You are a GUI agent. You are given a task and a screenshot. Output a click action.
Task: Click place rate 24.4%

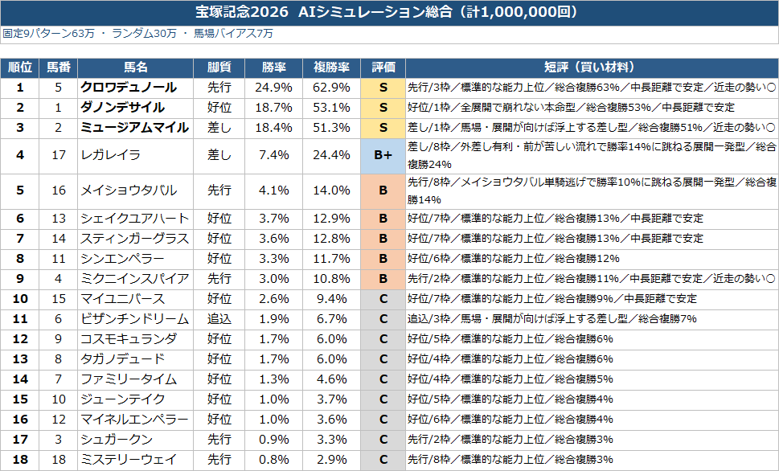tap(331, 155)
